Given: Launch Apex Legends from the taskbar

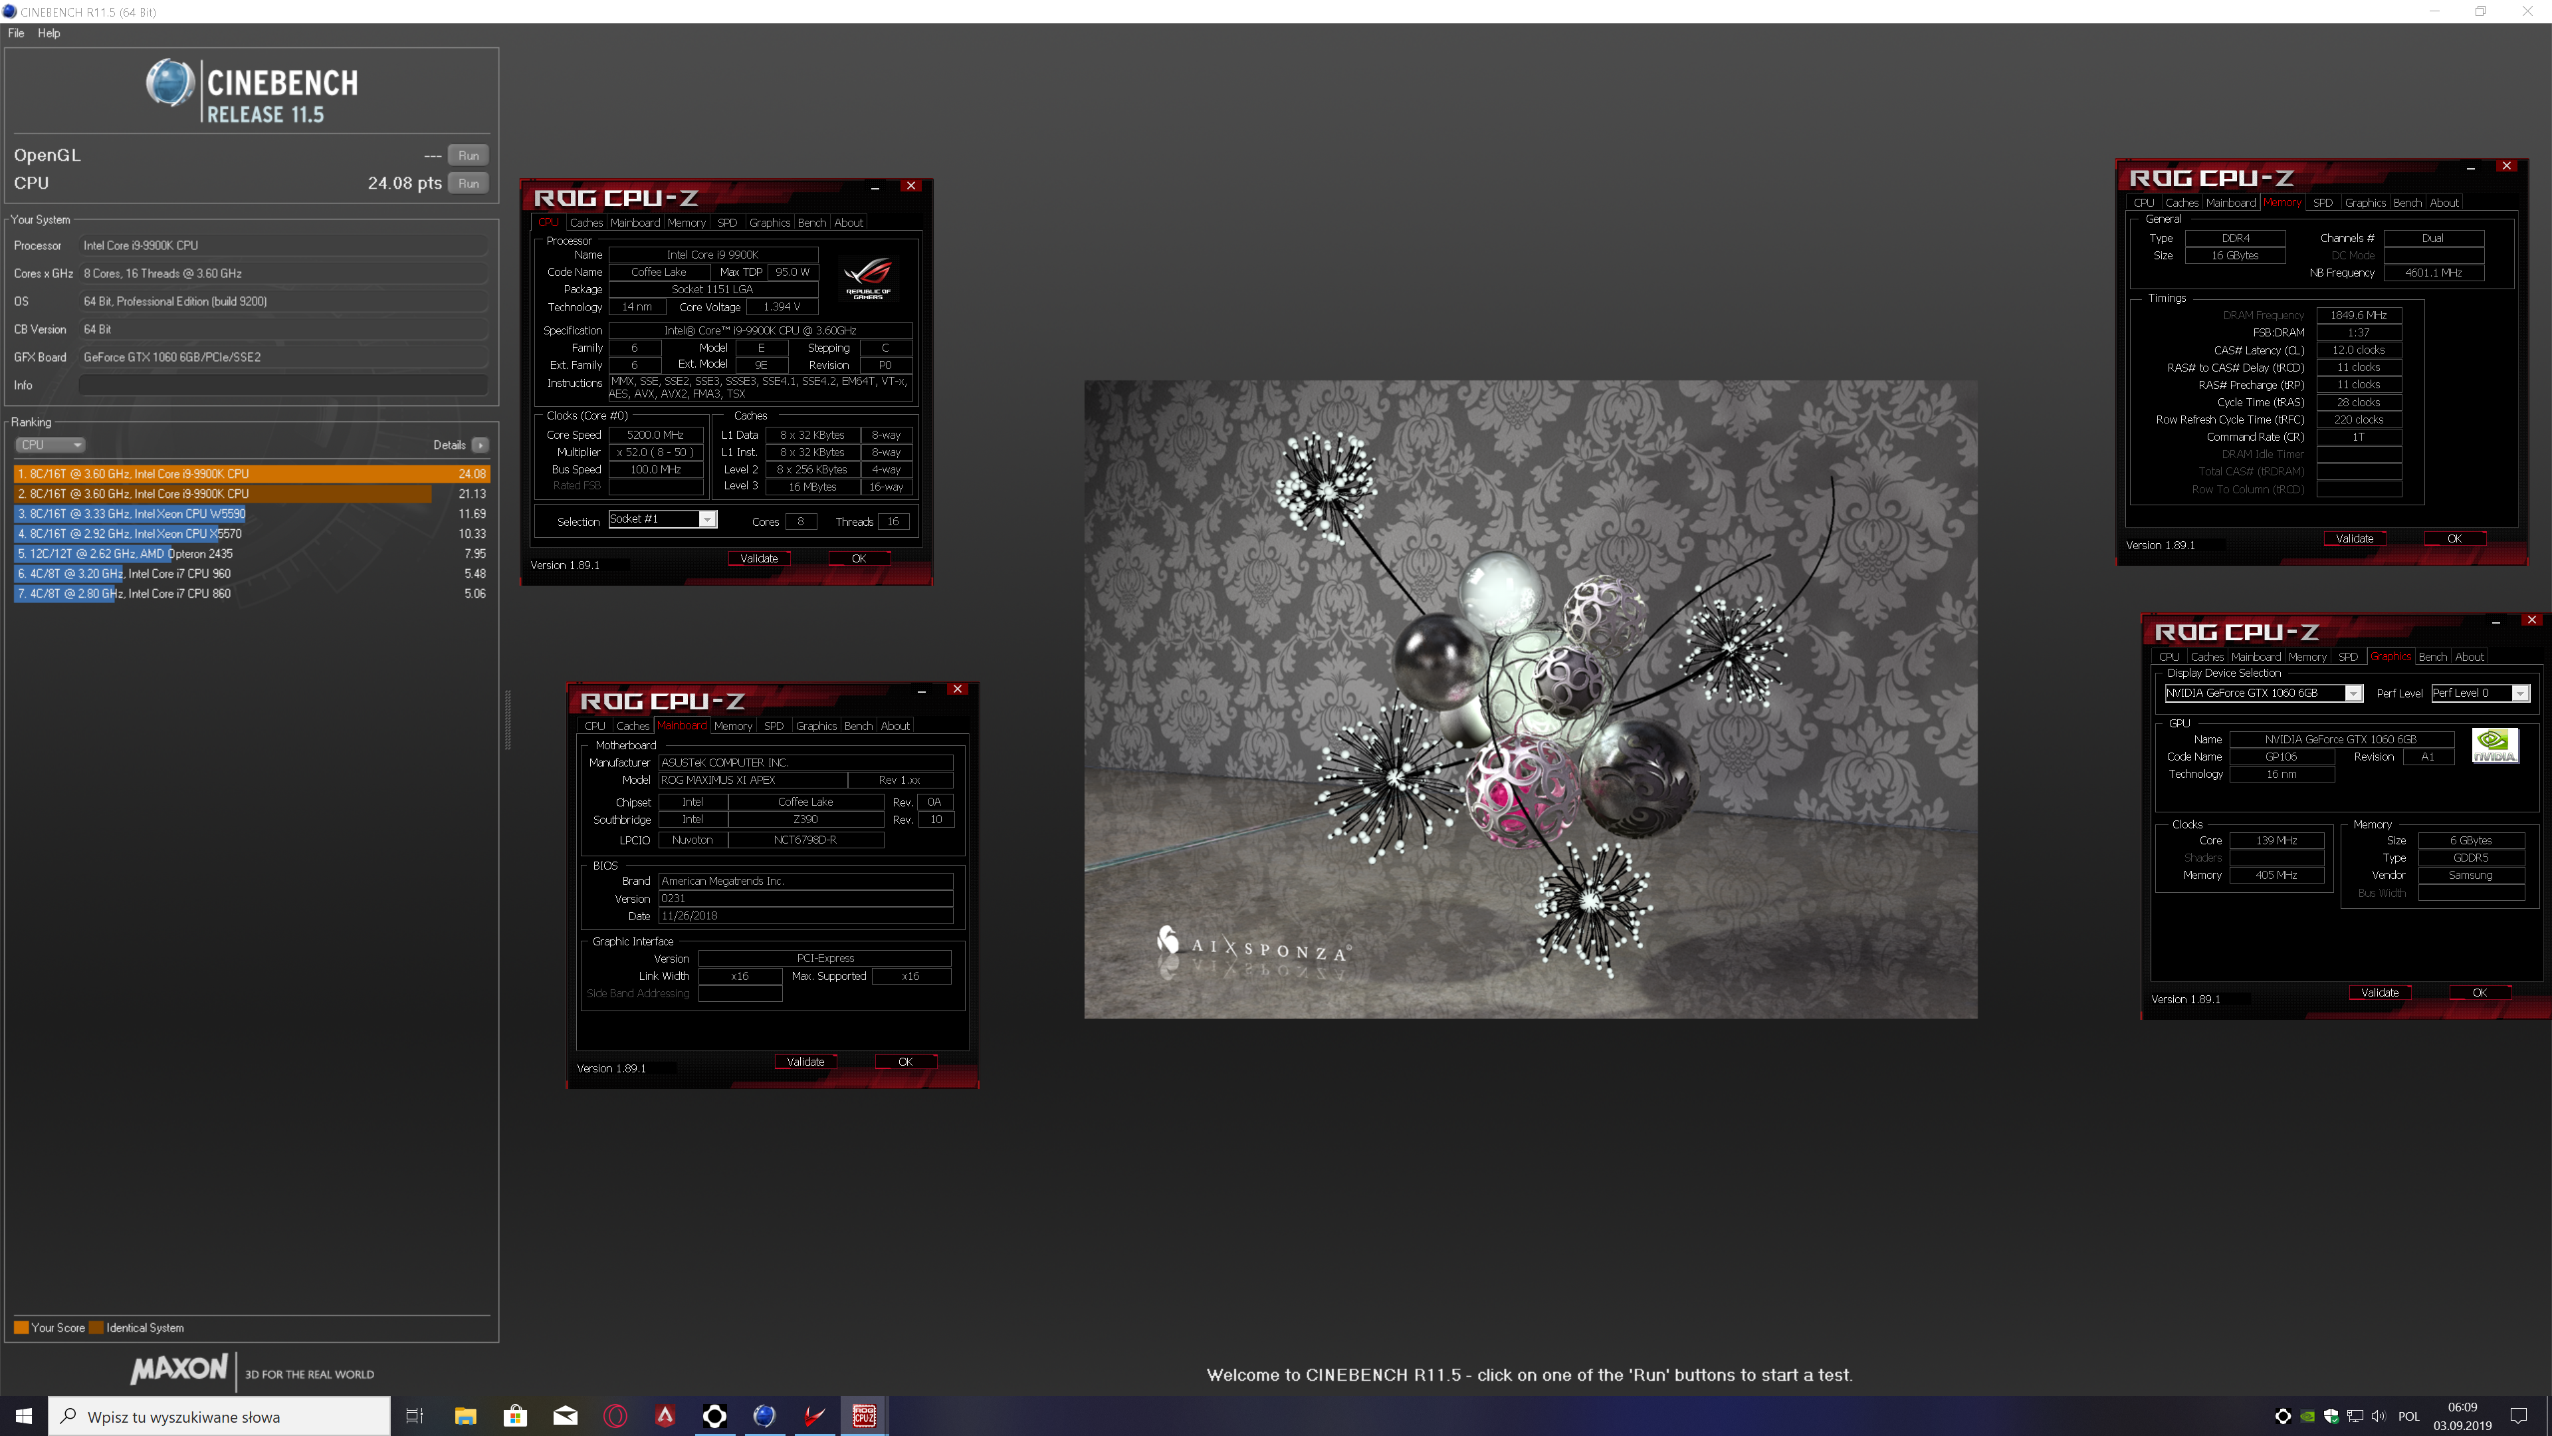Looking at the screenshot, I should tap(665, 1416).
